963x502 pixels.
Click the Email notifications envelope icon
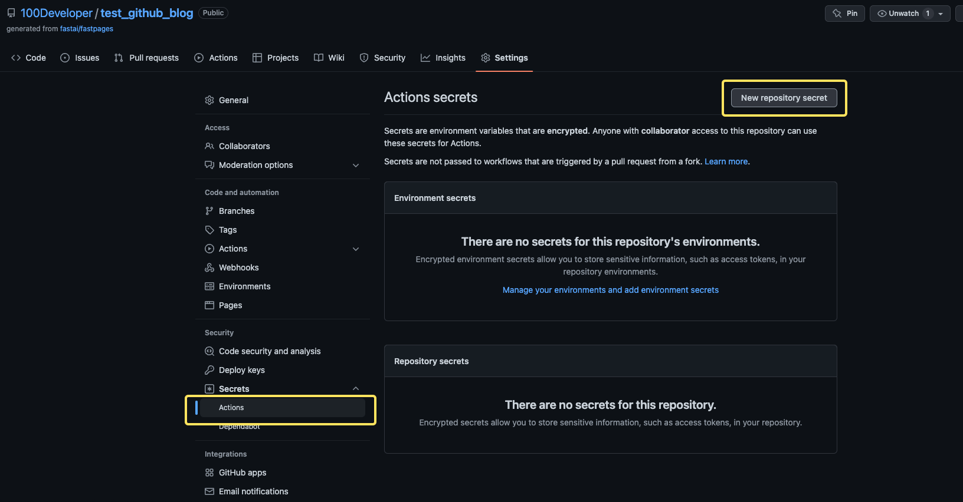[x=209, y=491]
